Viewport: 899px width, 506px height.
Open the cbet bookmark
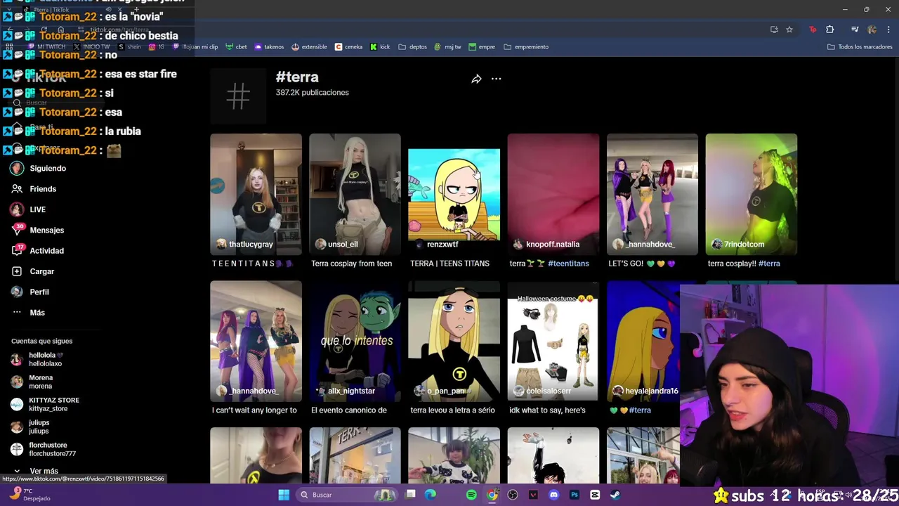pos(236,47)
